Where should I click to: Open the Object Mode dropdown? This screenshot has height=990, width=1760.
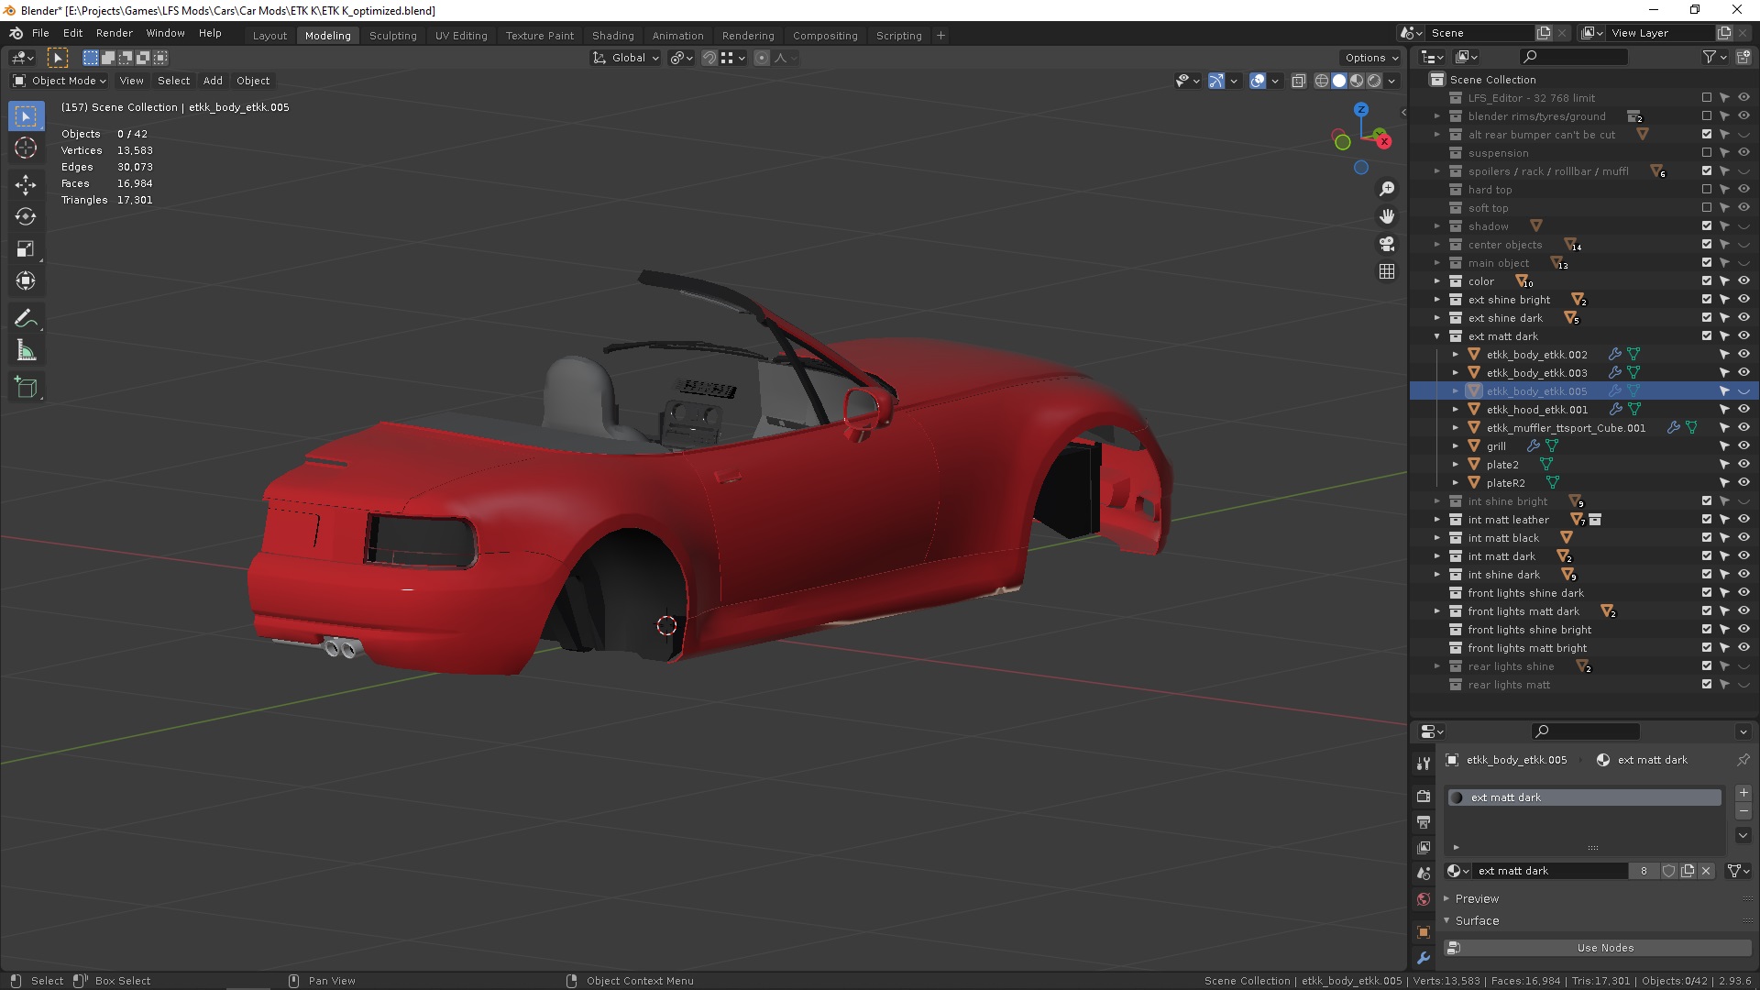60,81
